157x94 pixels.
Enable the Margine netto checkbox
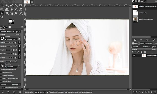point(1,81)
